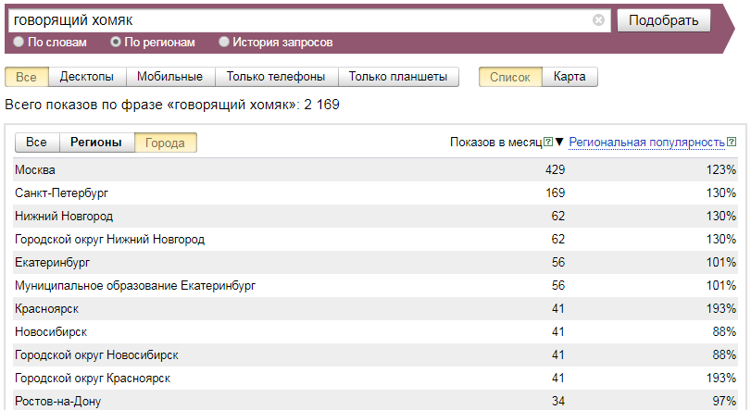The image size is (751, 410).
Task: Click the Москва row name
Action: (x=35, y=170)
